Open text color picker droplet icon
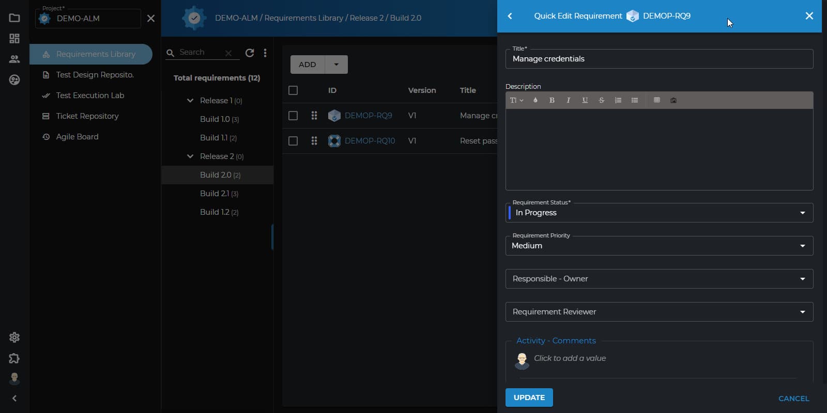Image resolution: width=827 pixels, height=413 pixels. (535, 100)
